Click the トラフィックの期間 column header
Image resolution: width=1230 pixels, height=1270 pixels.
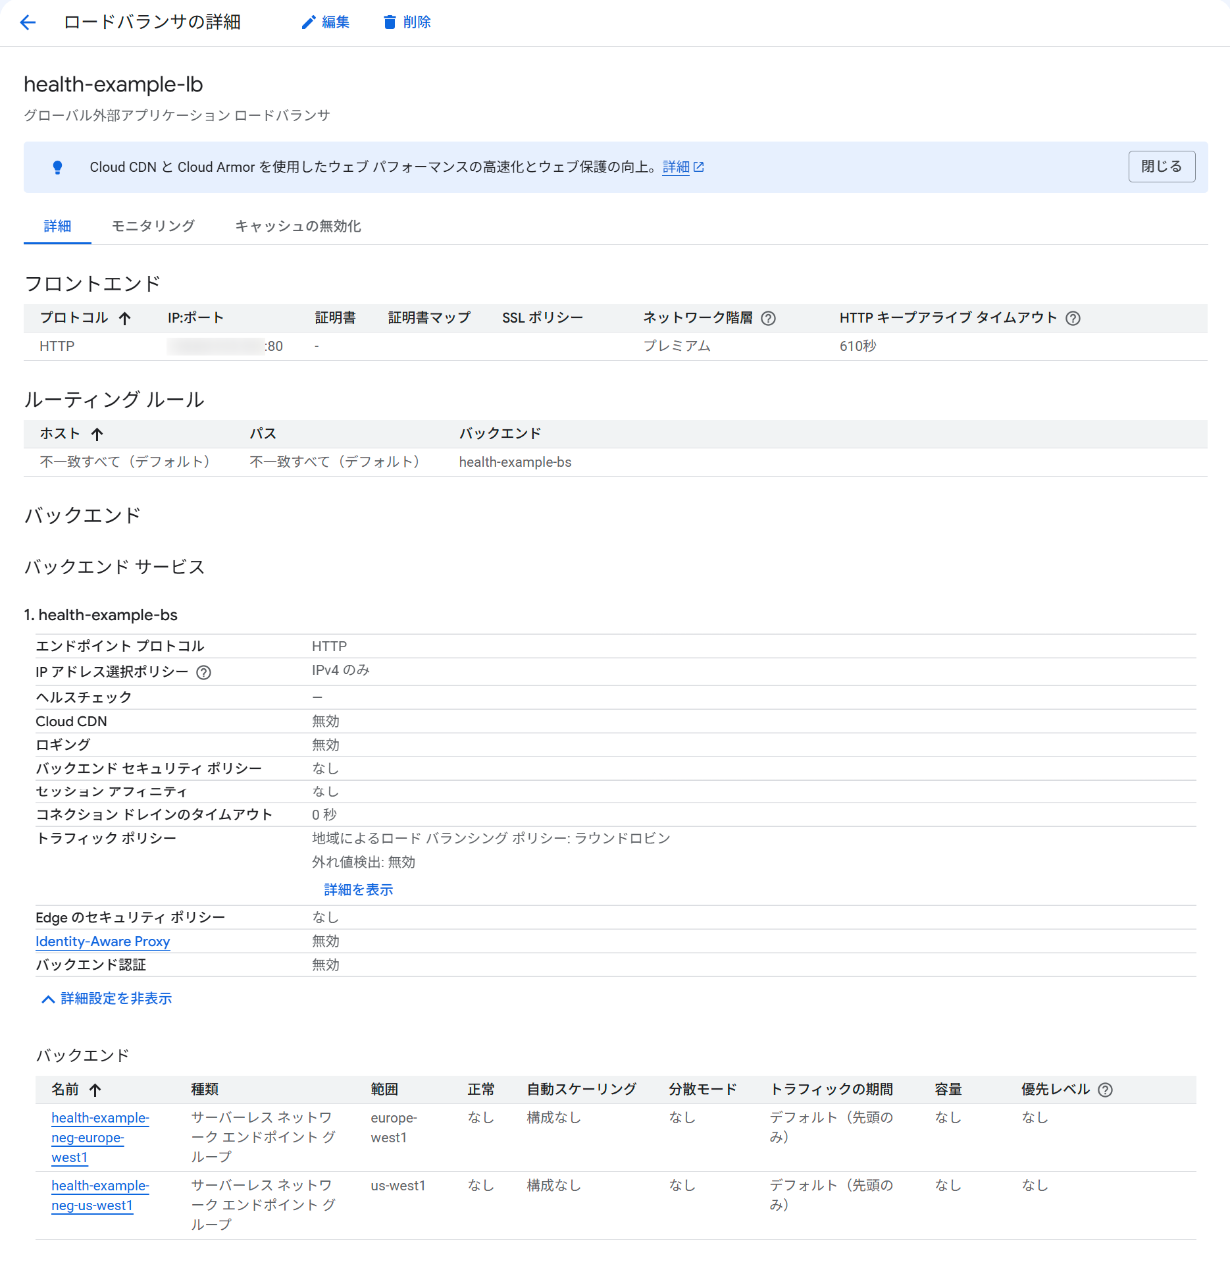coord(831,1090)
